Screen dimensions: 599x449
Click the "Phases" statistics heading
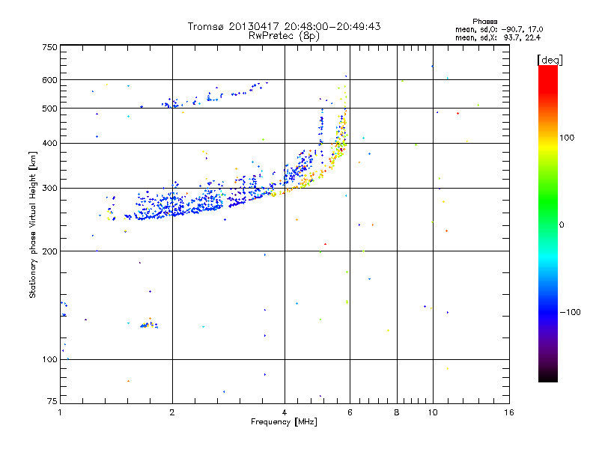point(484,22)
